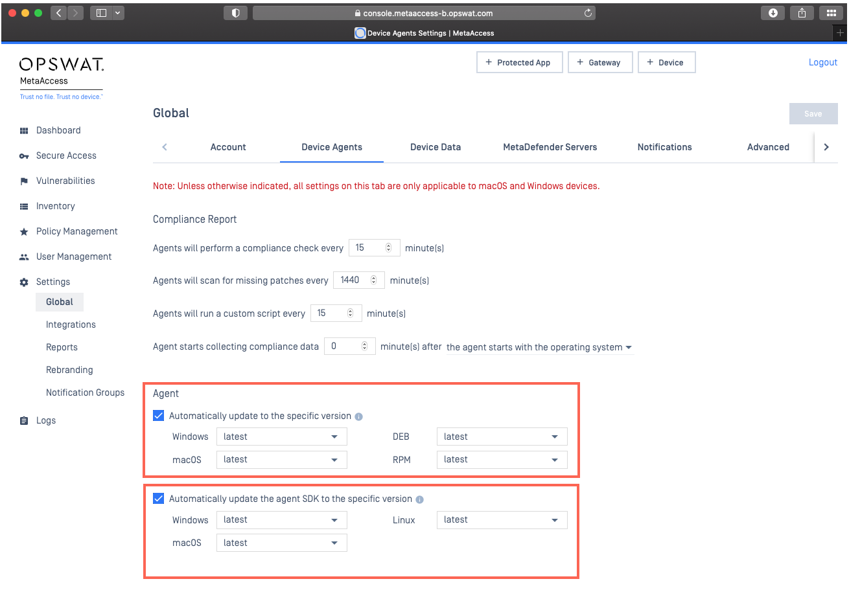Open Windows agent SDK version dropdown

[x=282, y=519]
